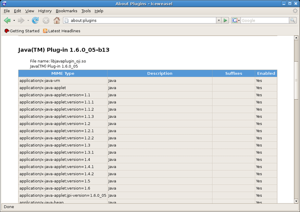Click the applet;version=1.1.1 cell
300x212 pixels.
[x=63, y=102]
